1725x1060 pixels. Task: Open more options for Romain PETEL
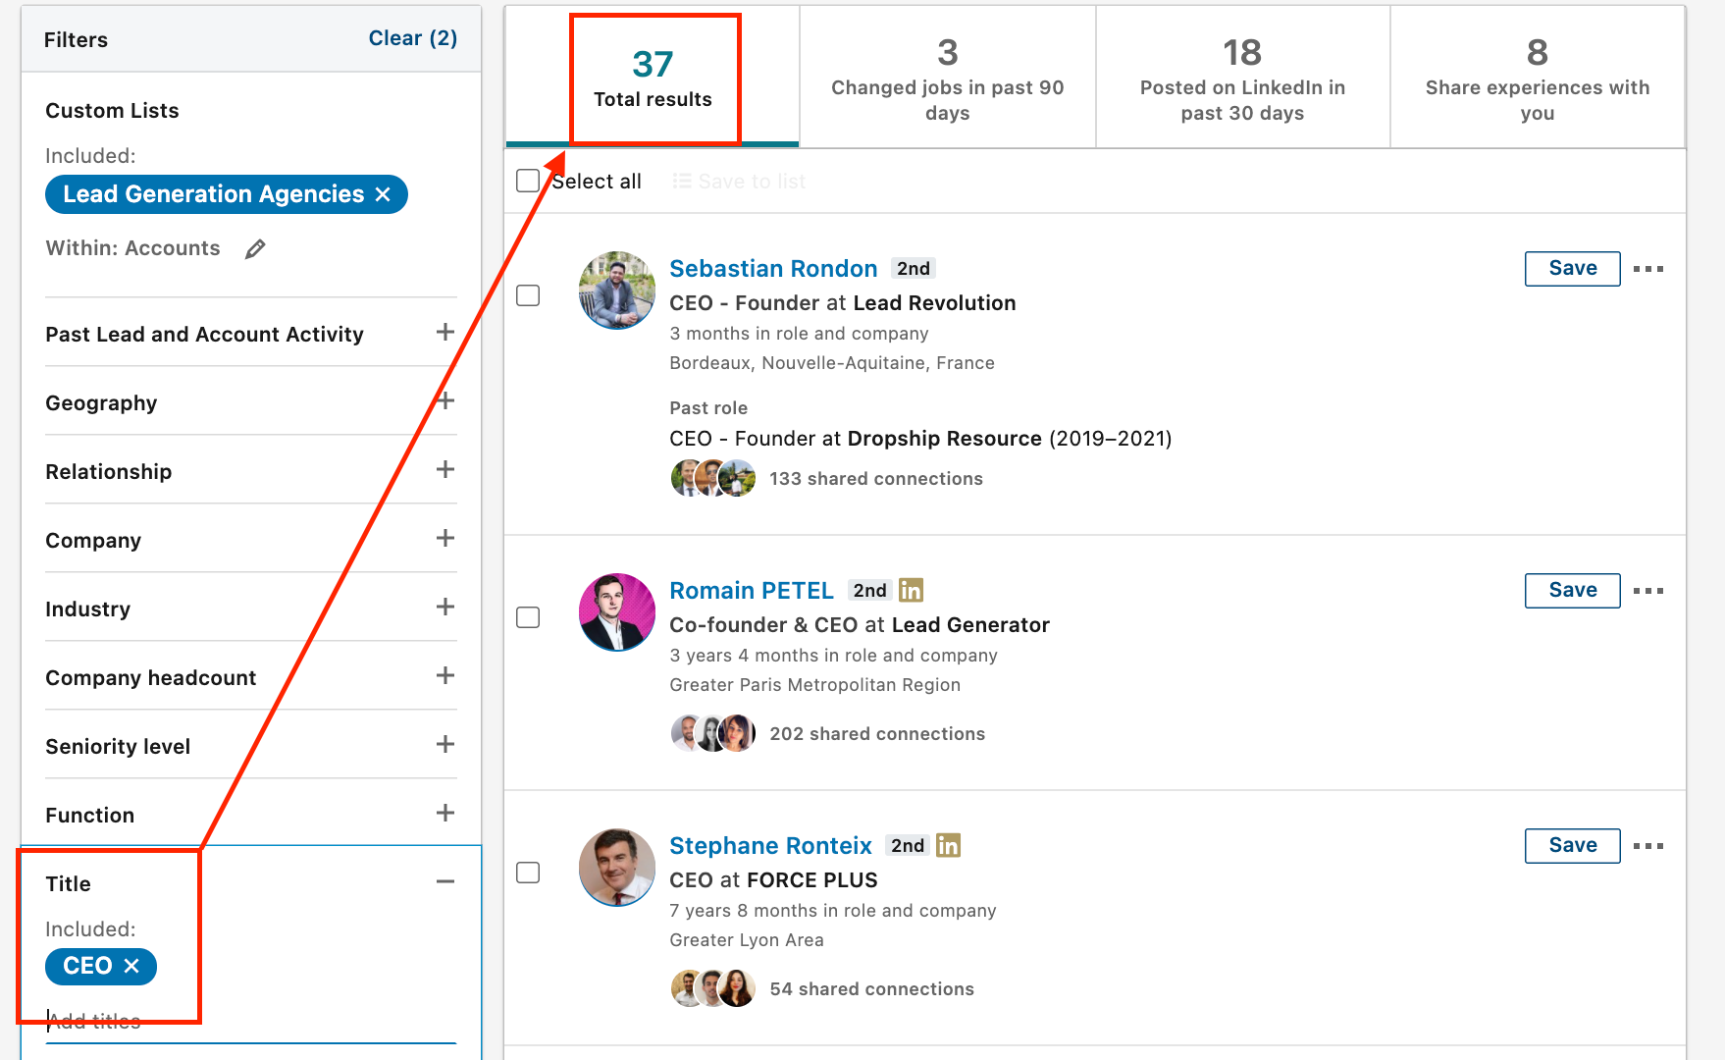pyautogui.click(x=1648, y=591)
